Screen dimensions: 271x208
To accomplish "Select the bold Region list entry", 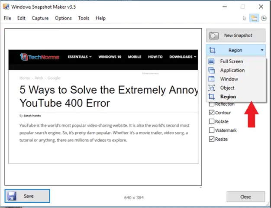I will click(x=236, y=97).
